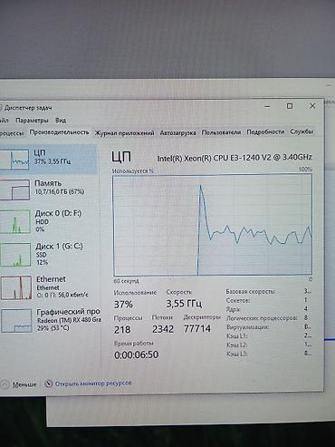Switch to Пользователи tab
Viewport: 335px width, 447px height.
tap(221, 132)
